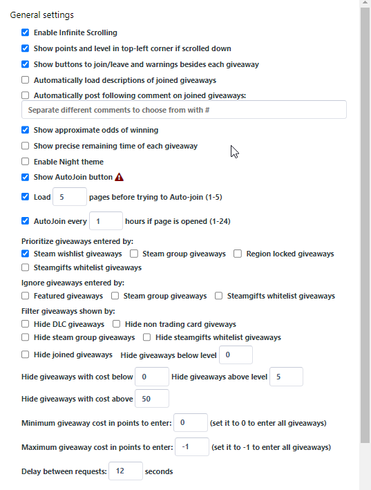Screen dimensions: 371x490
Task: Focus the Maximum giveaway cost input
Action: point(192,447)
